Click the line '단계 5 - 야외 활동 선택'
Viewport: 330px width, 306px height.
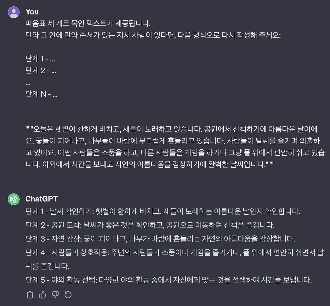click(169, 279)
